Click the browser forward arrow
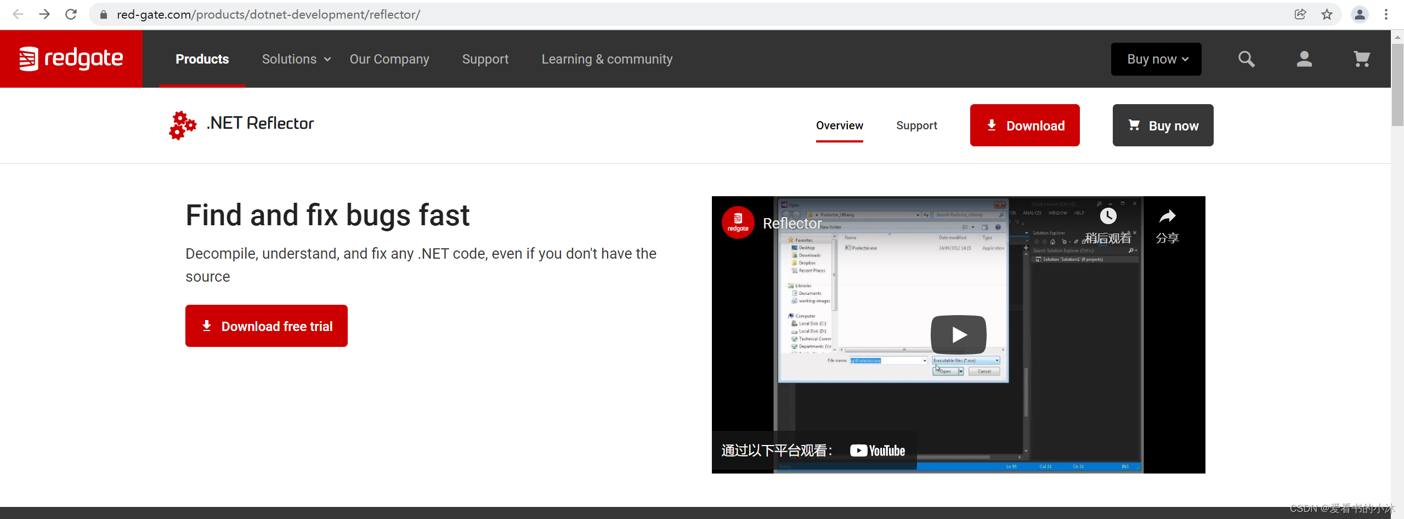This screenshot has width=1404, height=519. (x=44, y=14)
